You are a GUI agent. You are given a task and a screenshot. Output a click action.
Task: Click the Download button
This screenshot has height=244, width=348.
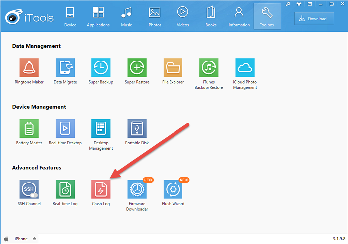[x=314, y=19]
